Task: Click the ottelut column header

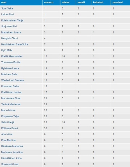Action: (66, 3)
